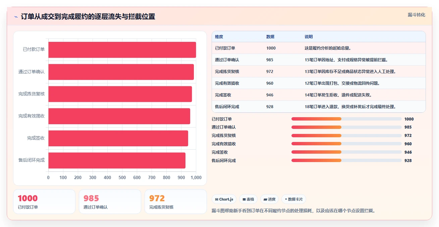
Task: Click the 已付款订单 progress bar
Action: pos(346,119)
